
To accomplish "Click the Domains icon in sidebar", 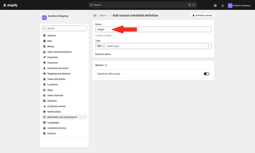I will coord(44,101).
